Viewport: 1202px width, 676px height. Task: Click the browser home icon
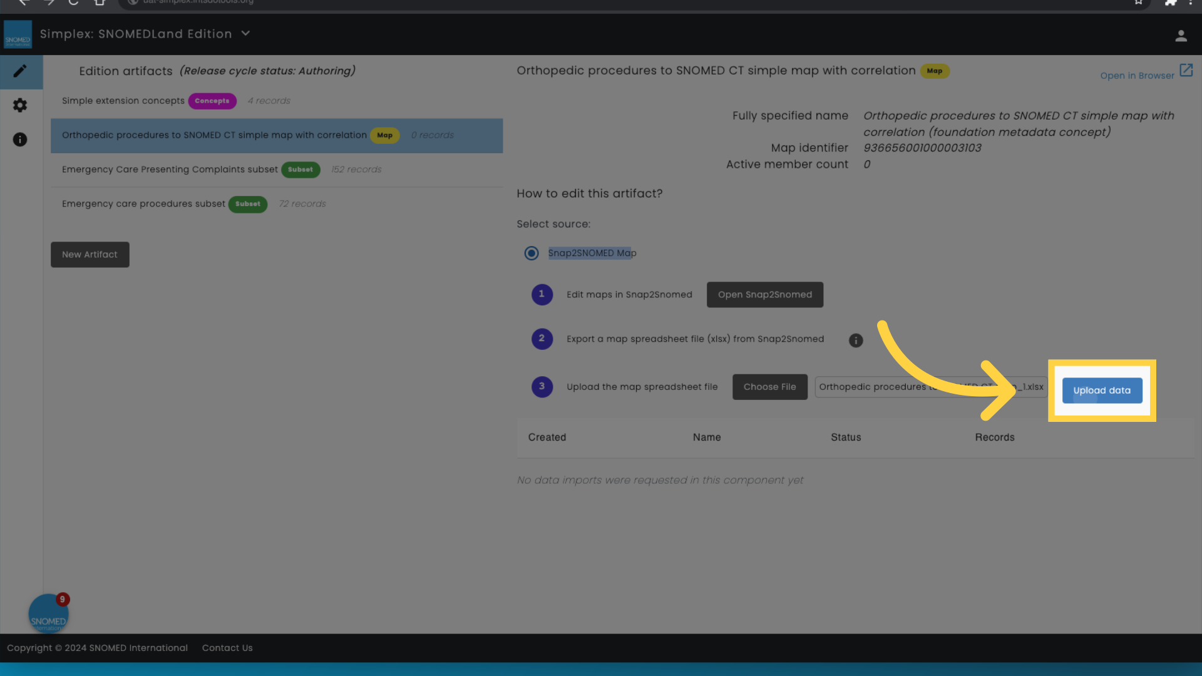[100, 3]
